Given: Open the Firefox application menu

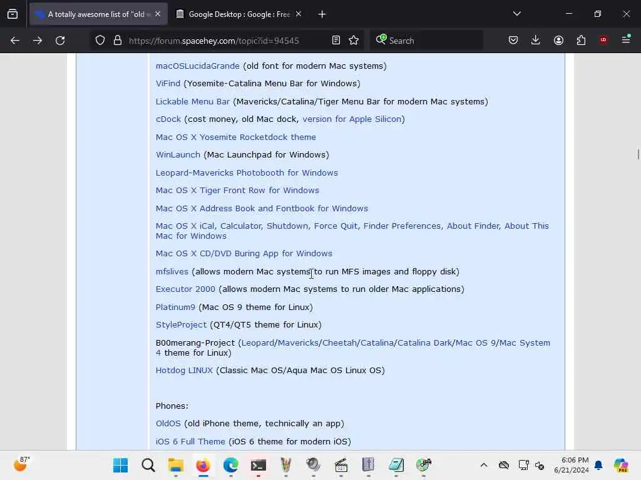Looking at the screenshot, I should [626, 39].
